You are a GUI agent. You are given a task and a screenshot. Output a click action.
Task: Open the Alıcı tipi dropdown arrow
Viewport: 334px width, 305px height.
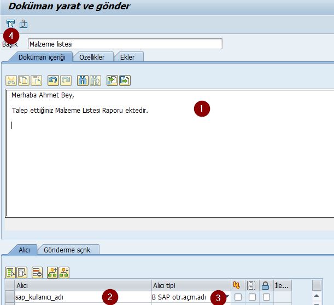click(227, 296)
